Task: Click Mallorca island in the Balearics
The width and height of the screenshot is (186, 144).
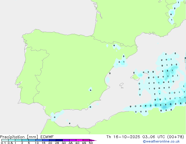Action: click(x=135, y=77)
